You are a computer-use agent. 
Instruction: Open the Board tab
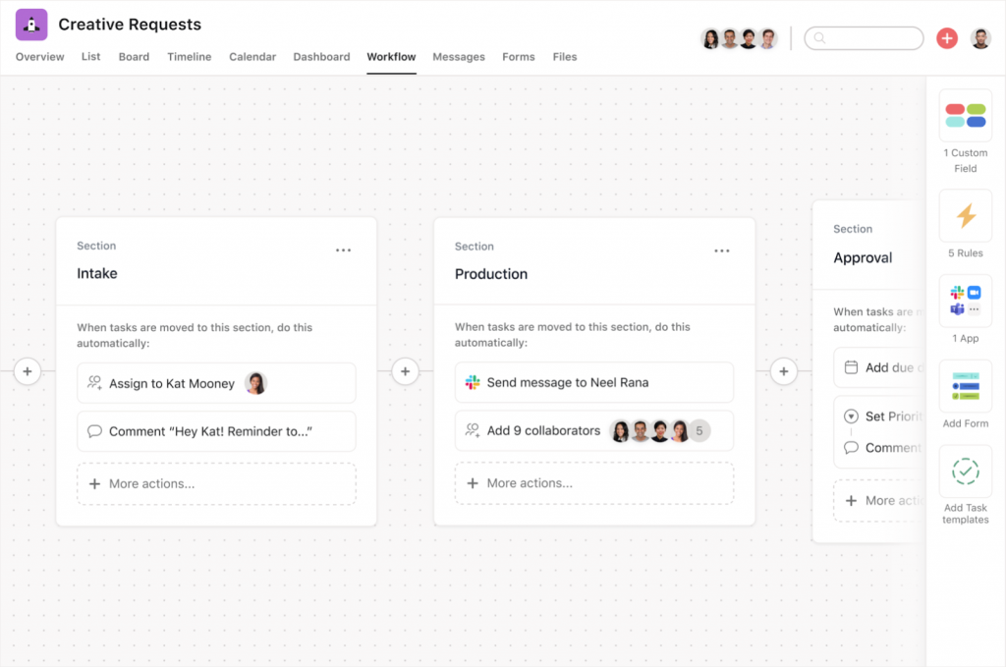click(134, 57)
